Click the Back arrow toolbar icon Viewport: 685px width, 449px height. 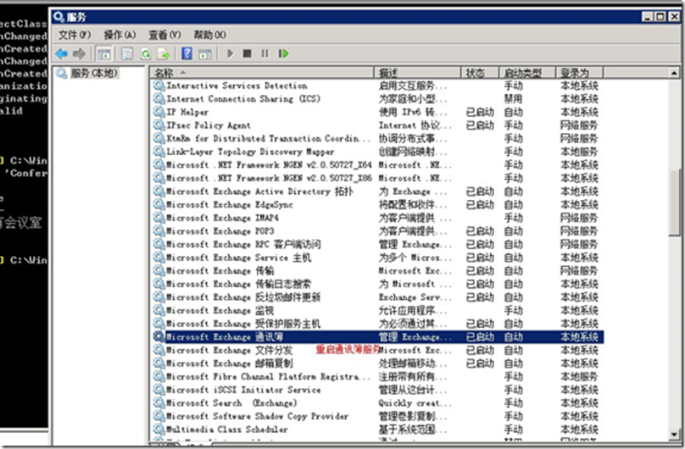click(x=61, y=53)
